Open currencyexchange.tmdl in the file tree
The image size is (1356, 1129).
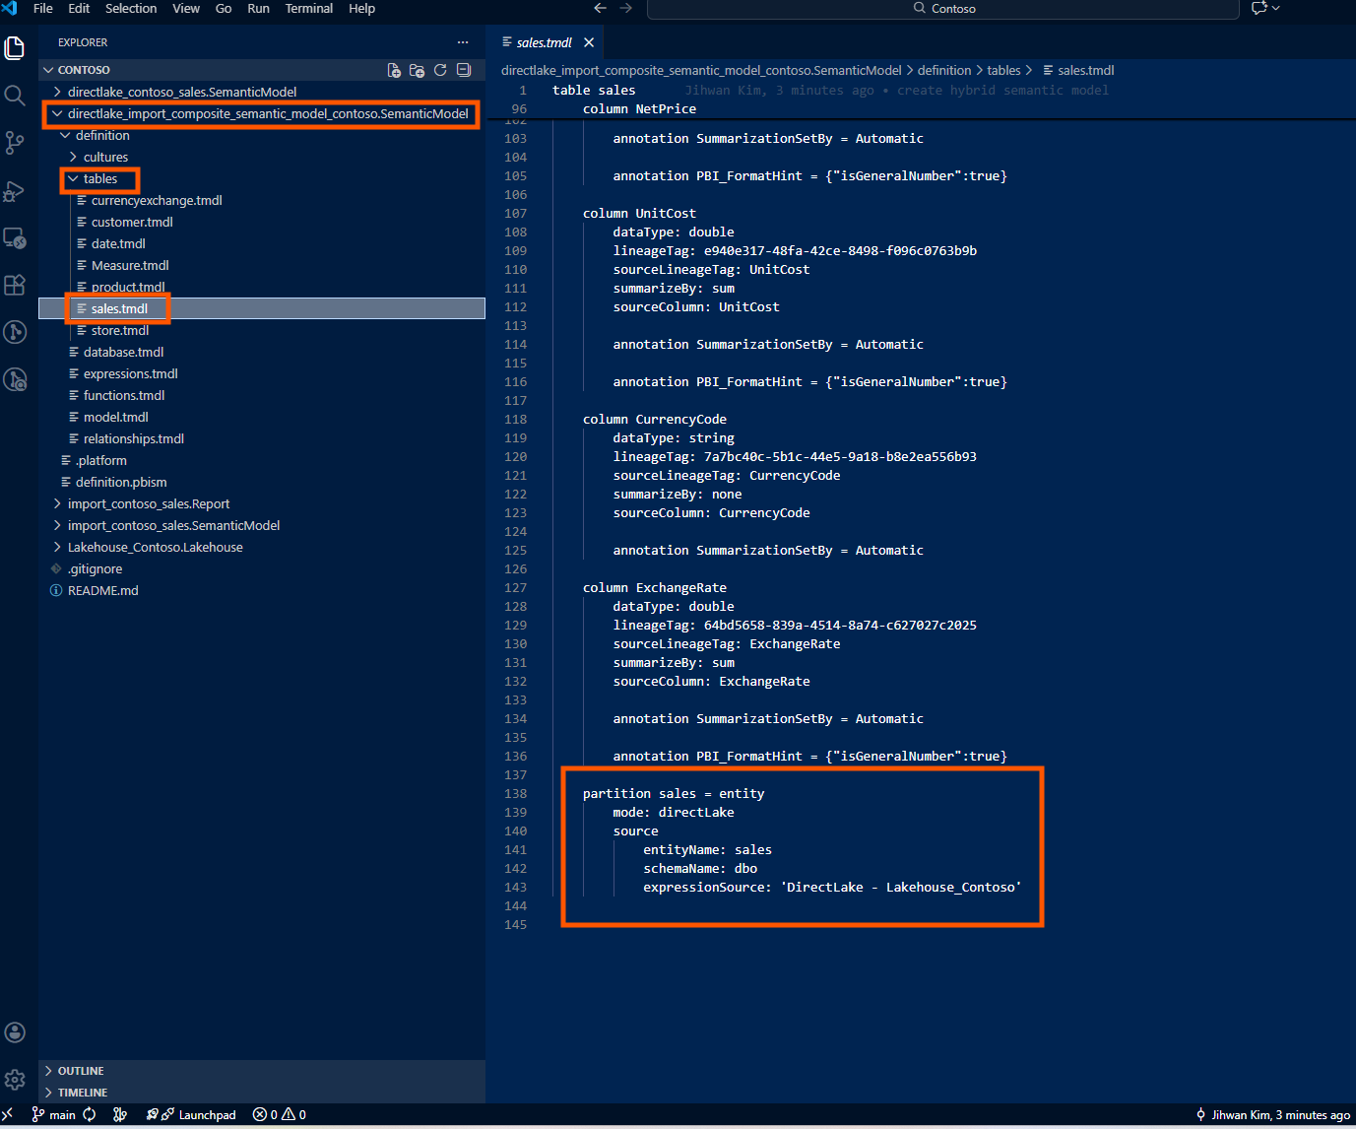pyautogui.click(x=262, y=200)
